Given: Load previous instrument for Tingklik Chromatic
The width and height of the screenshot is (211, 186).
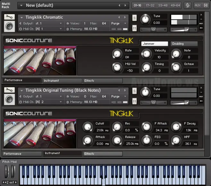Looking at the screenshot, I should coord(119,17).
